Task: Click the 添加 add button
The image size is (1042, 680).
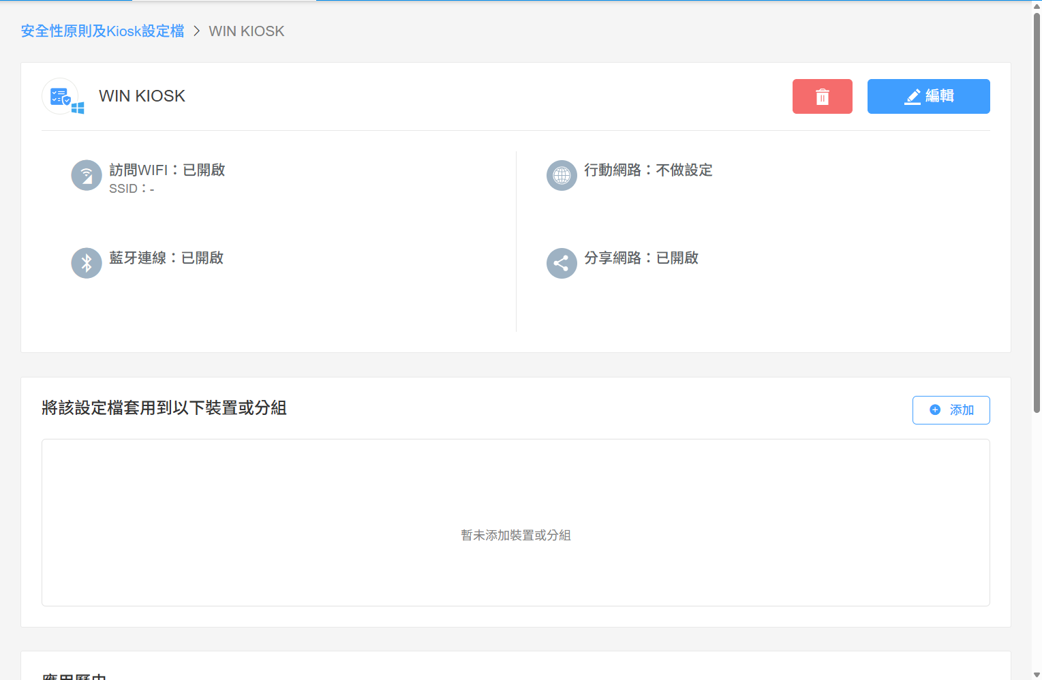Action: [x=951, y=410]
